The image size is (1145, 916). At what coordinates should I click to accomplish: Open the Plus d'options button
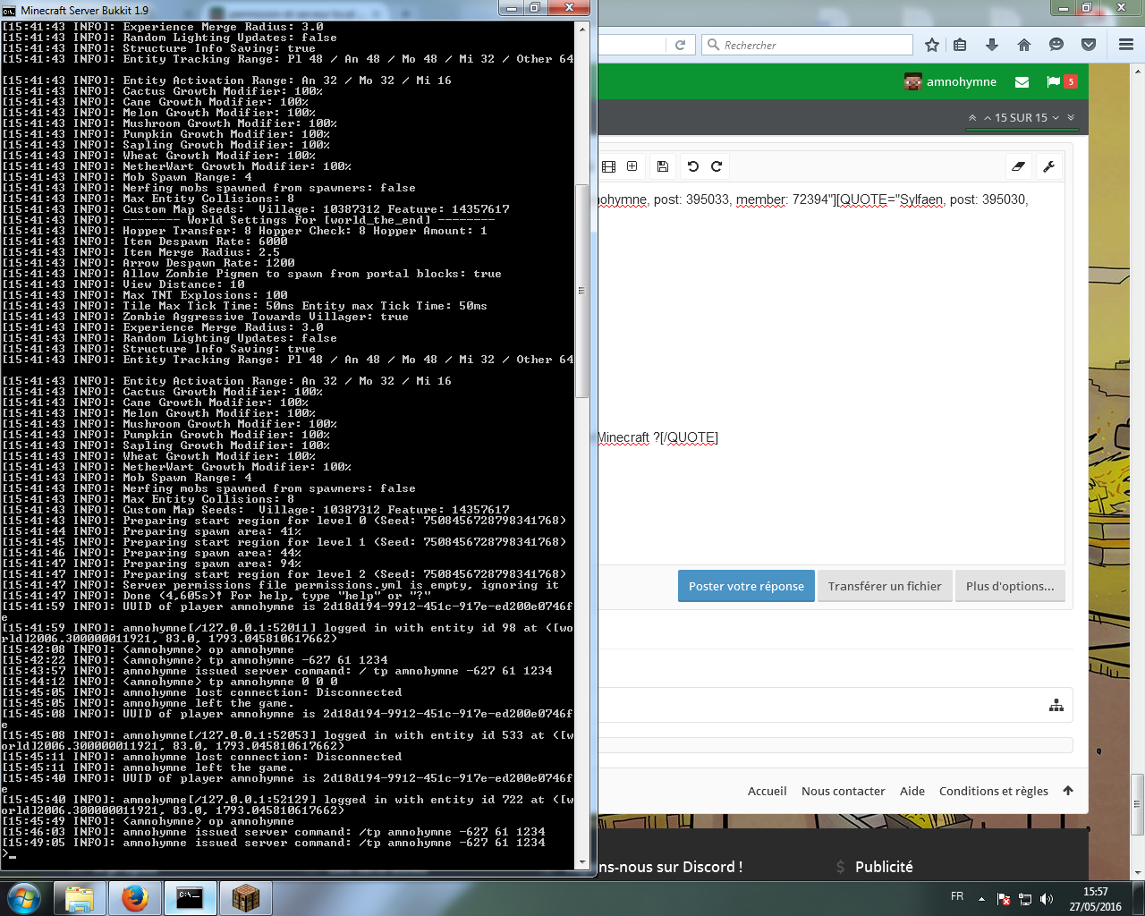1010,586
